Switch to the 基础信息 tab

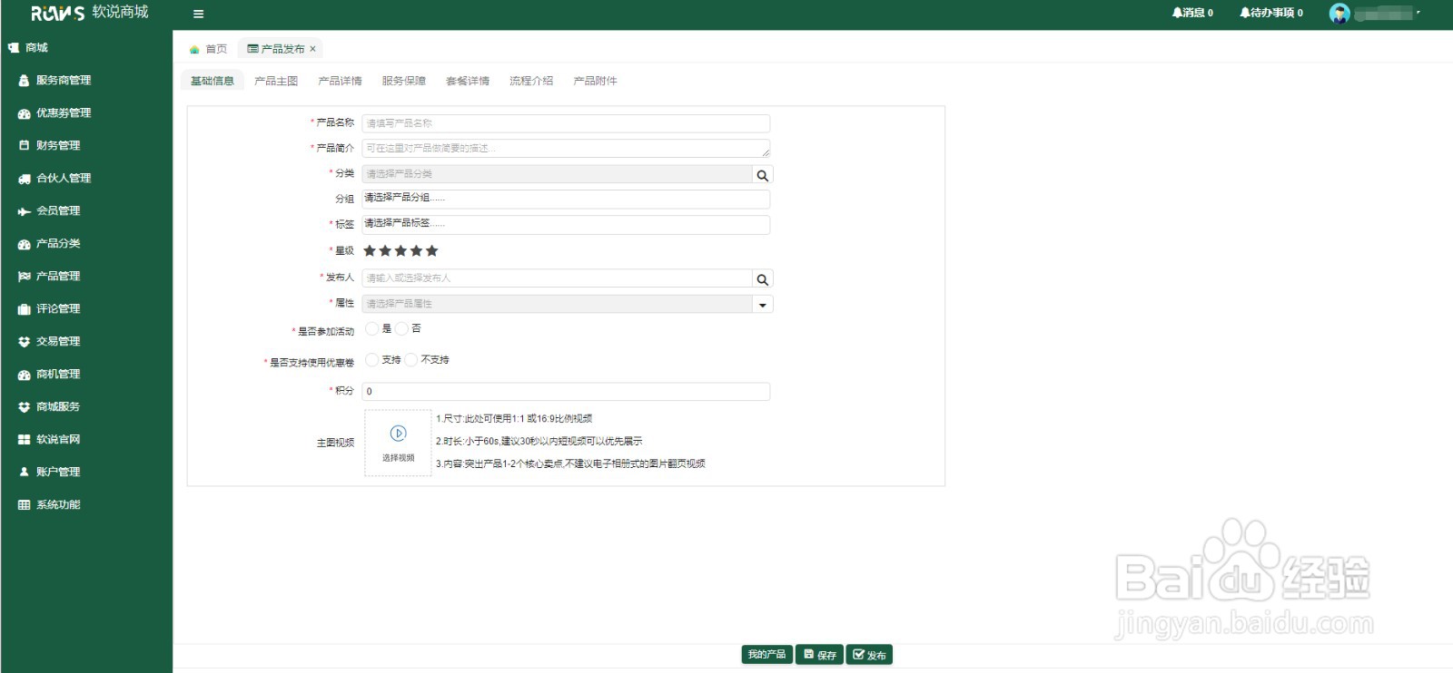[213, 81]
